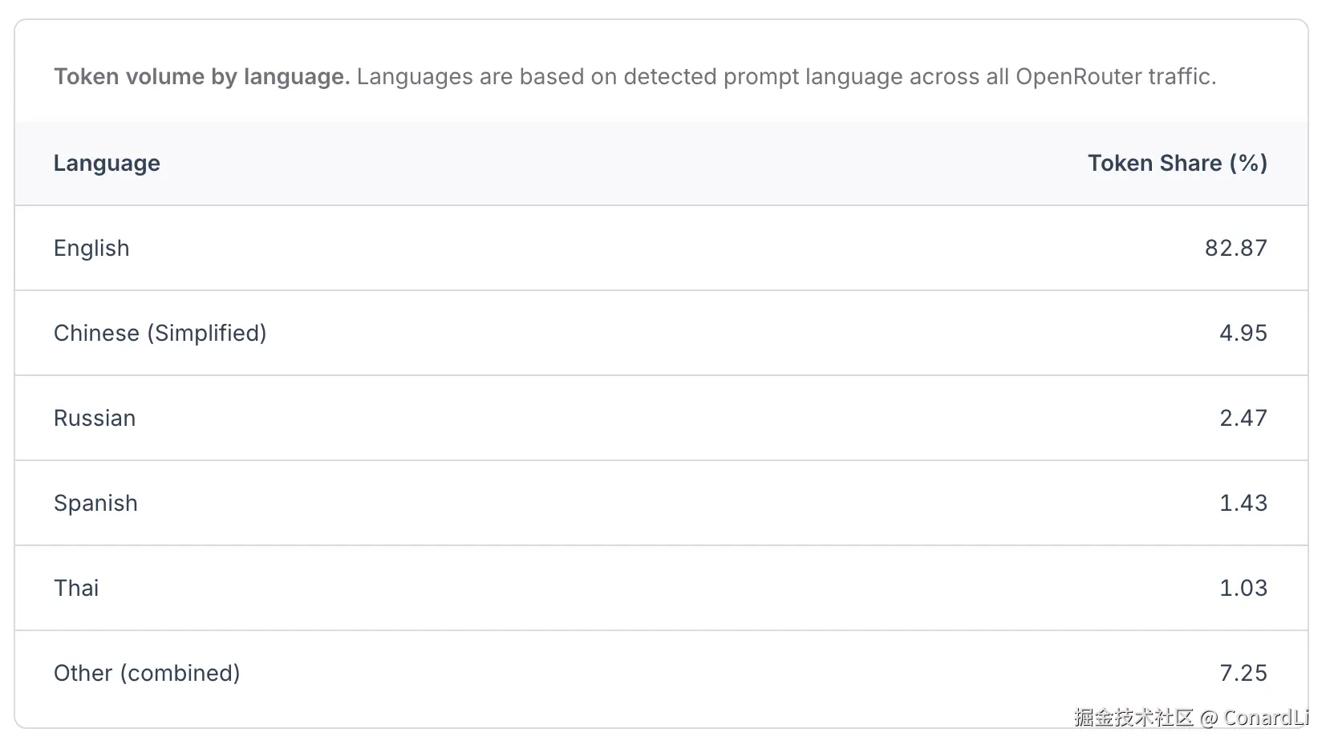Click the 1.03 token share value
1330x749 pixels.
tap(1243, 589)
